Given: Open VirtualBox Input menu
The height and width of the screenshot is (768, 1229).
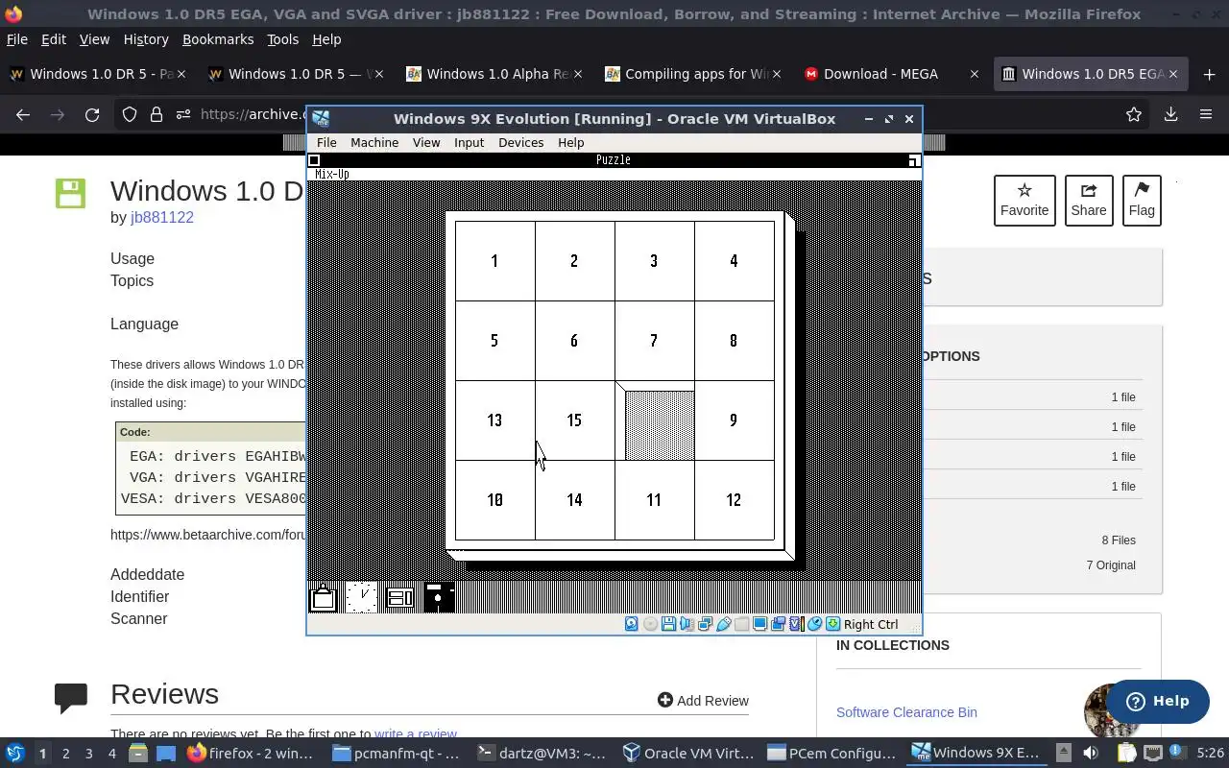Looking at the screenshot, I should pyautogui.click(x=469, y=142).
